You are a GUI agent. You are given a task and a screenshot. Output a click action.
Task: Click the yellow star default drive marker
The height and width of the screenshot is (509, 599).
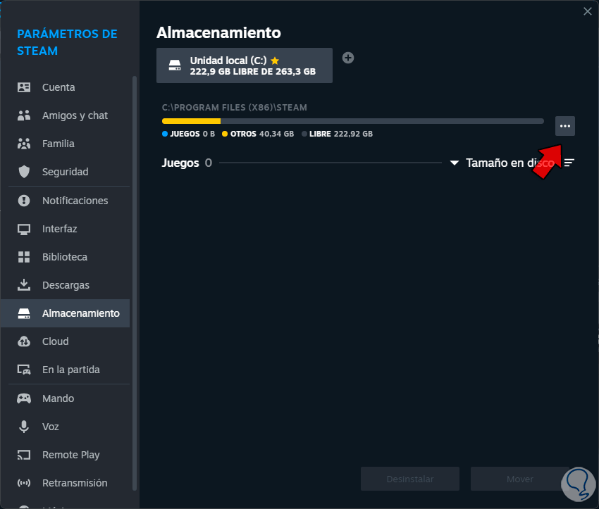(x=275, y=61)
